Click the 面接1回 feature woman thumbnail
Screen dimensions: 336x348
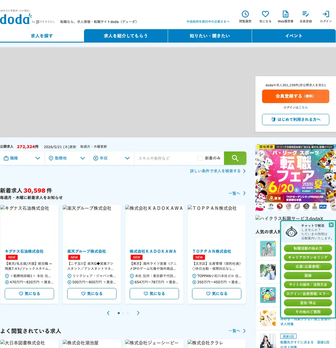click(x=268, y=341)
